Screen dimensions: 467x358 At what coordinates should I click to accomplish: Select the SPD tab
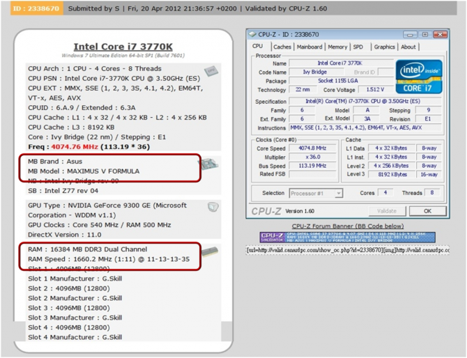click(x=358, y=47)
